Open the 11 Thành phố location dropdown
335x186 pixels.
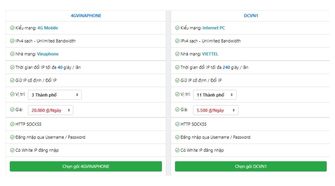pos(215,95)
